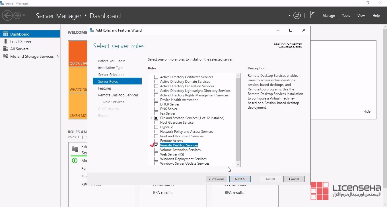Check the DNS Server role
The height and width of the screenshot is (207, 387).
click(x=156, y=109)
